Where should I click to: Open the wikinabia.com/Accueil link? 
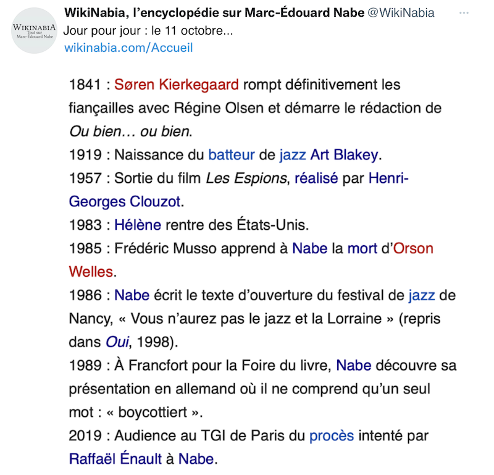pos(128,48)
